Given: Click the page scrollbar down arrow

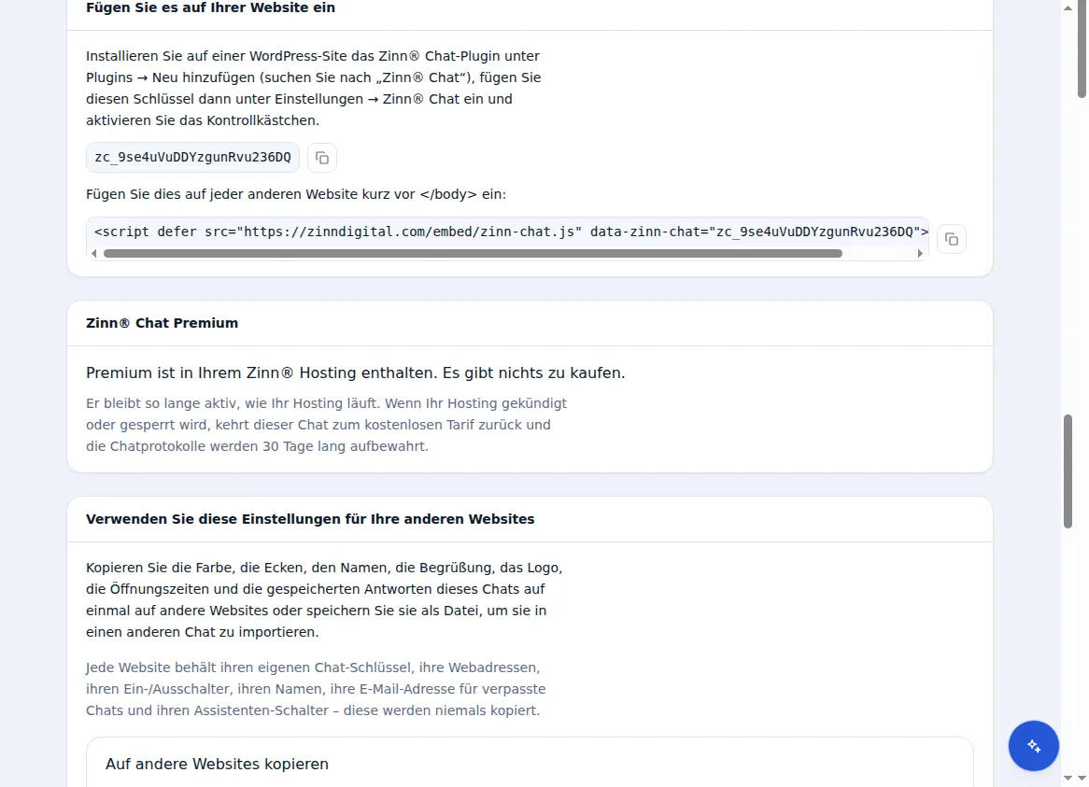Looking at the screenshot, I should coord(1068,779).
